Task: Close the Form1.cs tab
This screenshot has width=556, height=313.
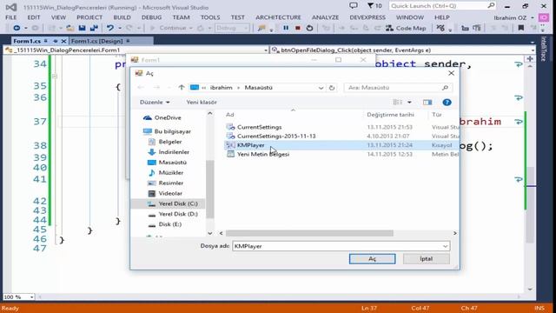Action: [63, 41]
